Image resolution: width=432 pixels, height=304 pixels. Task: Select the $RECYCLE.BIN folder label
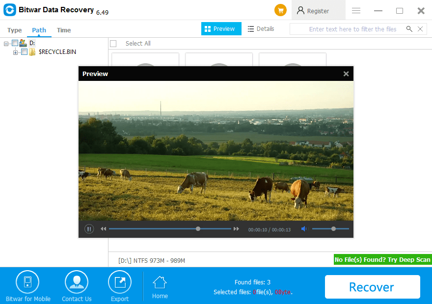point(57,51)
